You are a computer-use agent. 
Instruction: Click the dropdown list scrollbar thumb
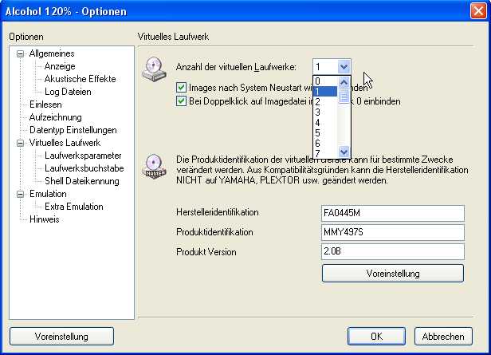[x=344, y=97]
